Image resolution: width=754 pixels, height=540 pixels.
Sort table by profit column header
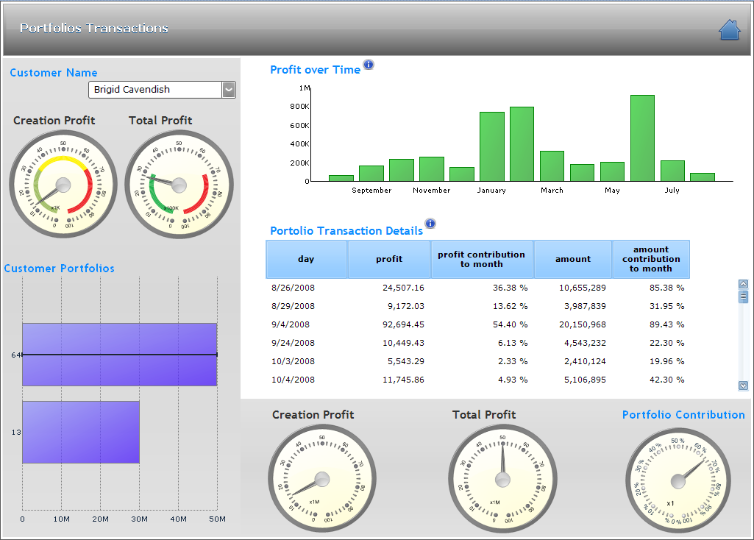click(x=389, y=259)
